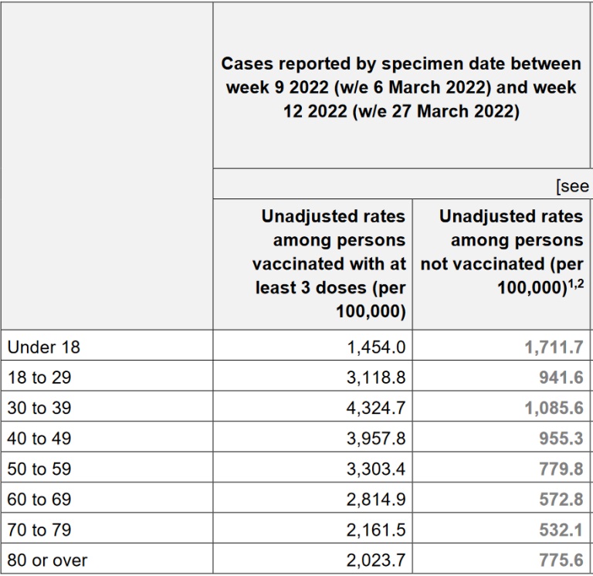Click the 775.6 unvaccinated value
Viewport: 593px width, 576px height.
pyautogui.click(x=561, y=561)
